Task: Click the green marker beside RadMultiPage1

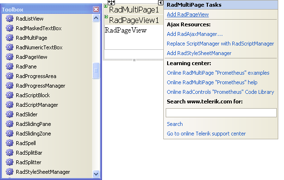Action: point(106,6)
